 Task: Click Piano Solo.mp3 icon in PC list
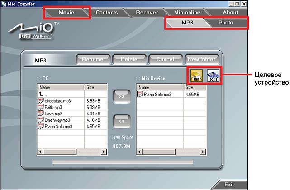click(41, 126)
